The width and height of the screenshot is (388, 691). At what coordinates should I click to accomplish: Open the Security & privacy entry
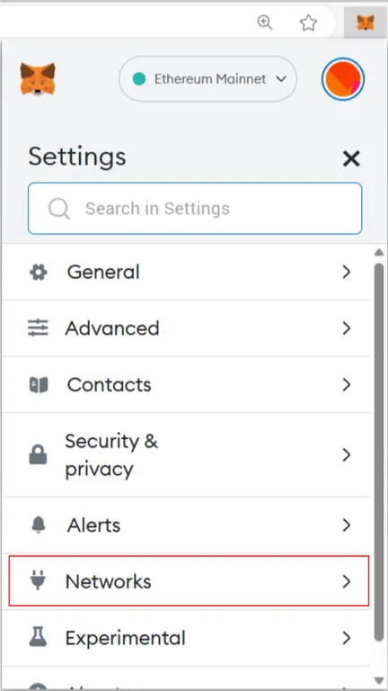pos(186,454)
